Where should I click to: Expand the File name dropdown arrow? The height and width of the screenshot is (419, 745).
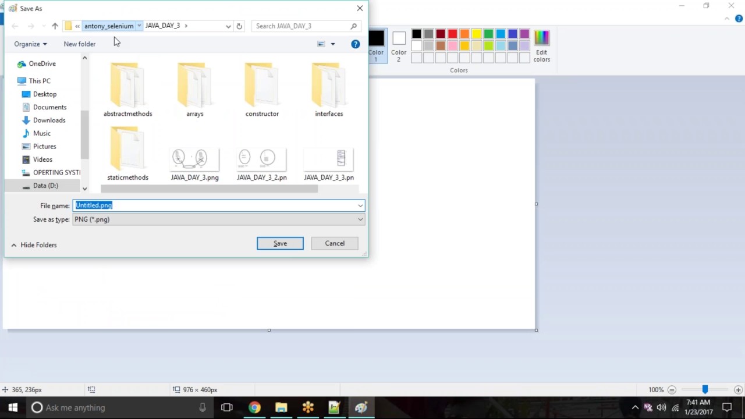(360, 205)
